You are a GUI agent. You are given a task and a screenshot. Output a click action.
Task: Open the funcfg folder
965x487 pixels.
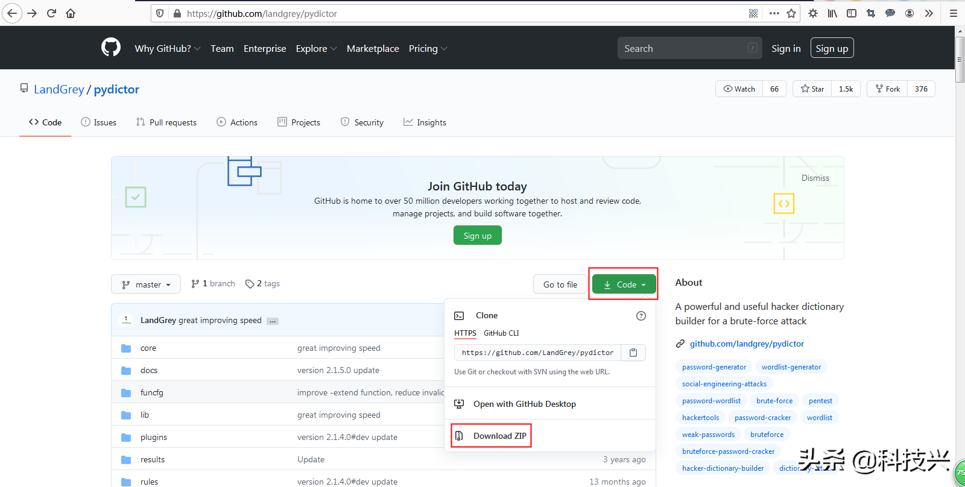(152, 393)
